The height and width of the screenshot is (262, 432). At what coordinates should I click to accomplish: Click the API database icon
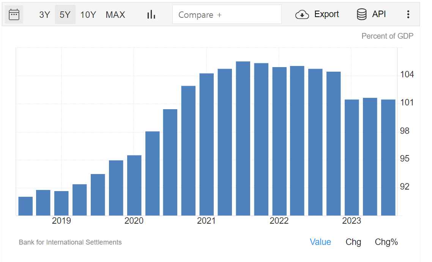(361, 14)
